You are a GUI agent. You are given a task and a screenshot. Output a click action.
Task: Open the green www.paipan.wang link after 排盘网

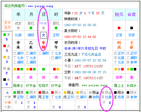(x=95, y=85)
